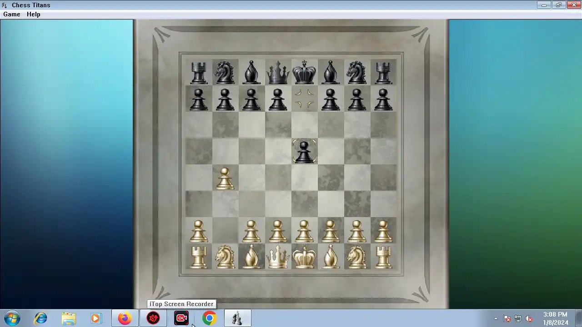Select the black knight on g8
Viewport: 582px width, 327px height.
[357, 73]
